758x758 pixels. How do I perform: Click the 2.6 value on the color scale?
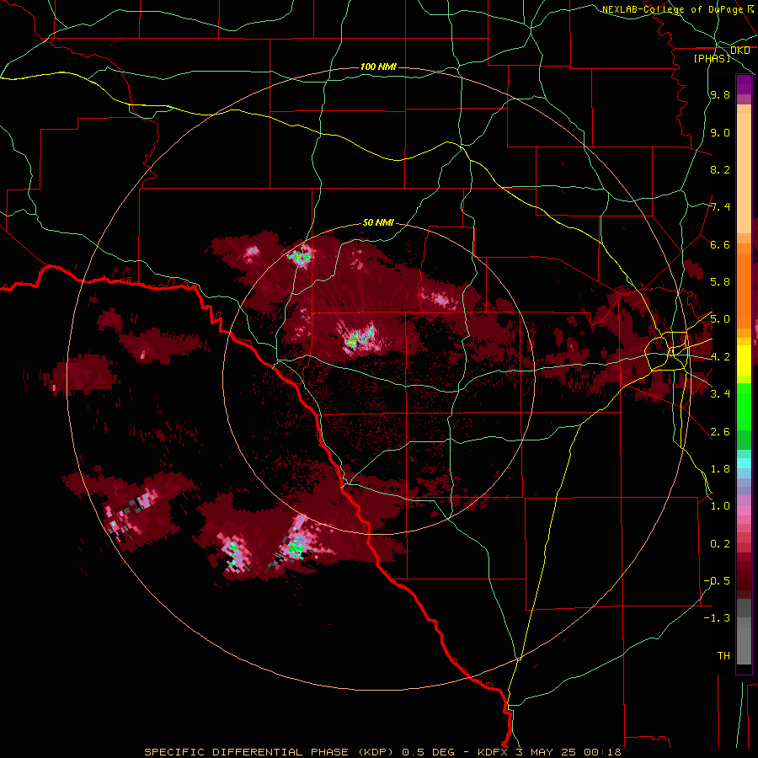[x=720, y=431]
